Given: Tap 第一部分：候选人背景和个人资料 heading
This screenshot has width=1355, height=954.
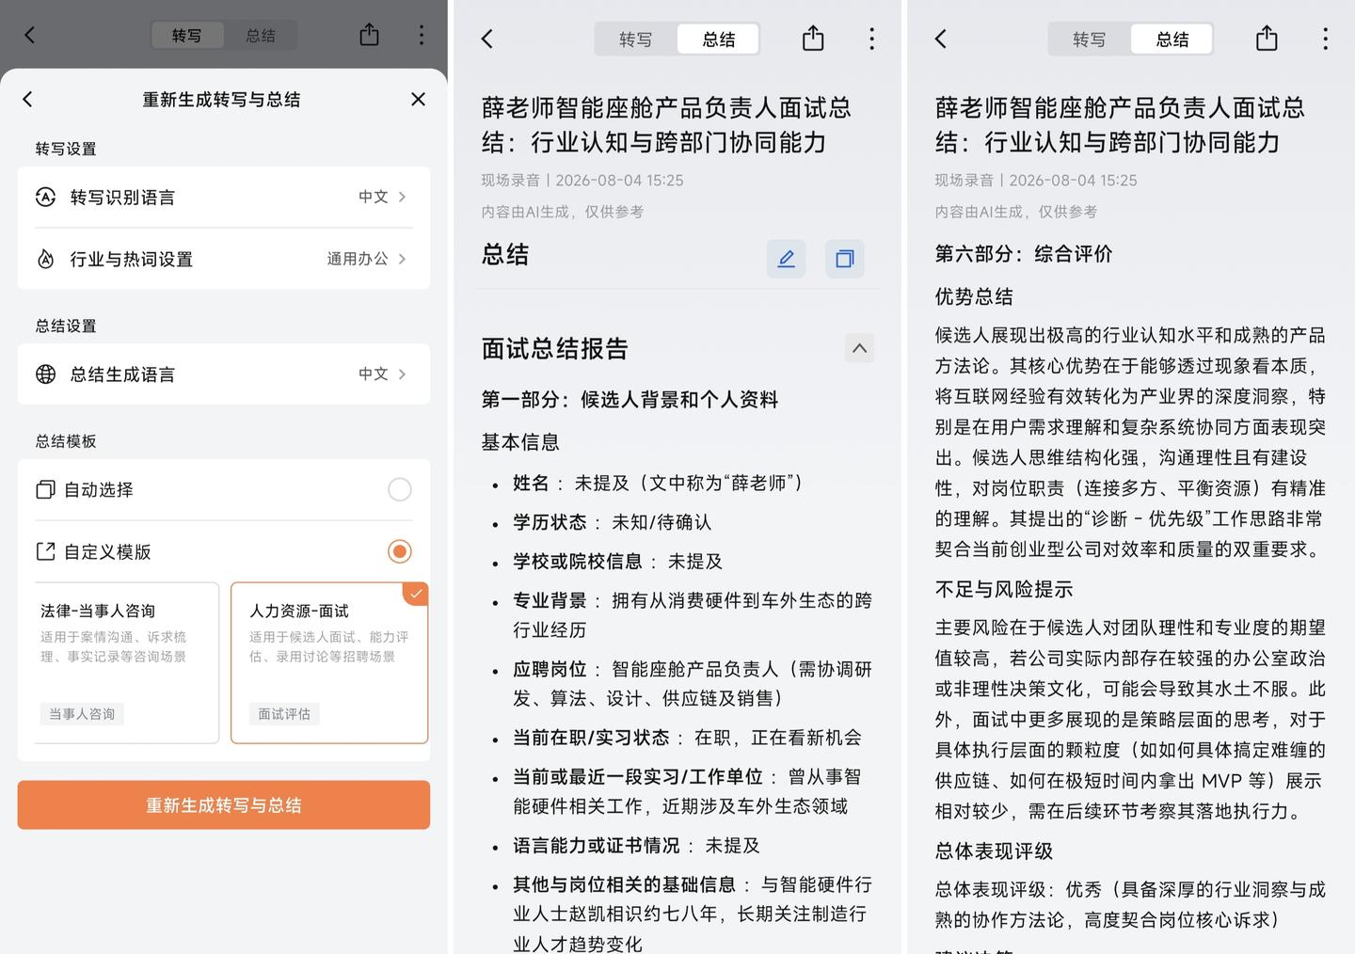Looking at the screenshot, I should pos(630,399).
